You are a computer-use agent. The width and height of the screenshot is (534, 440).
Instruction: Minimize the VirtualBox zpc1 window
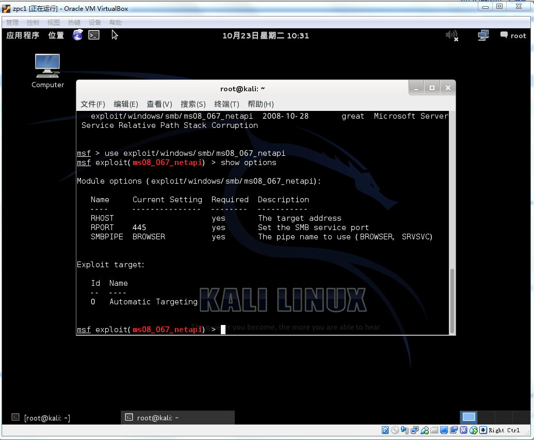tap(486, 7)
